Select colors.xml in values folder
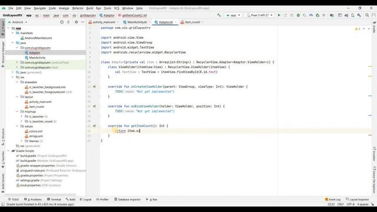The width and height of the screenshot is (377, 212). (x=35, y=131)
